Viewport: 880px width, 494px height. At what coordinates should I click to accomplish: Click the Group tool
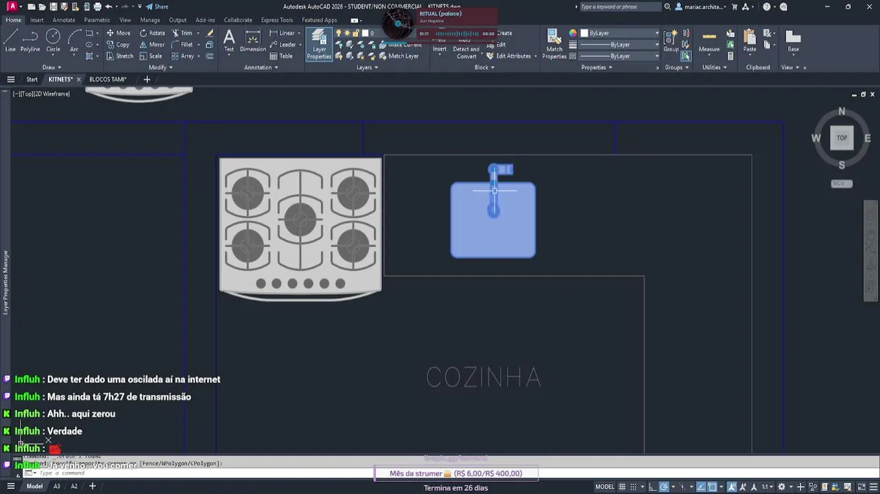pos(671,40)
